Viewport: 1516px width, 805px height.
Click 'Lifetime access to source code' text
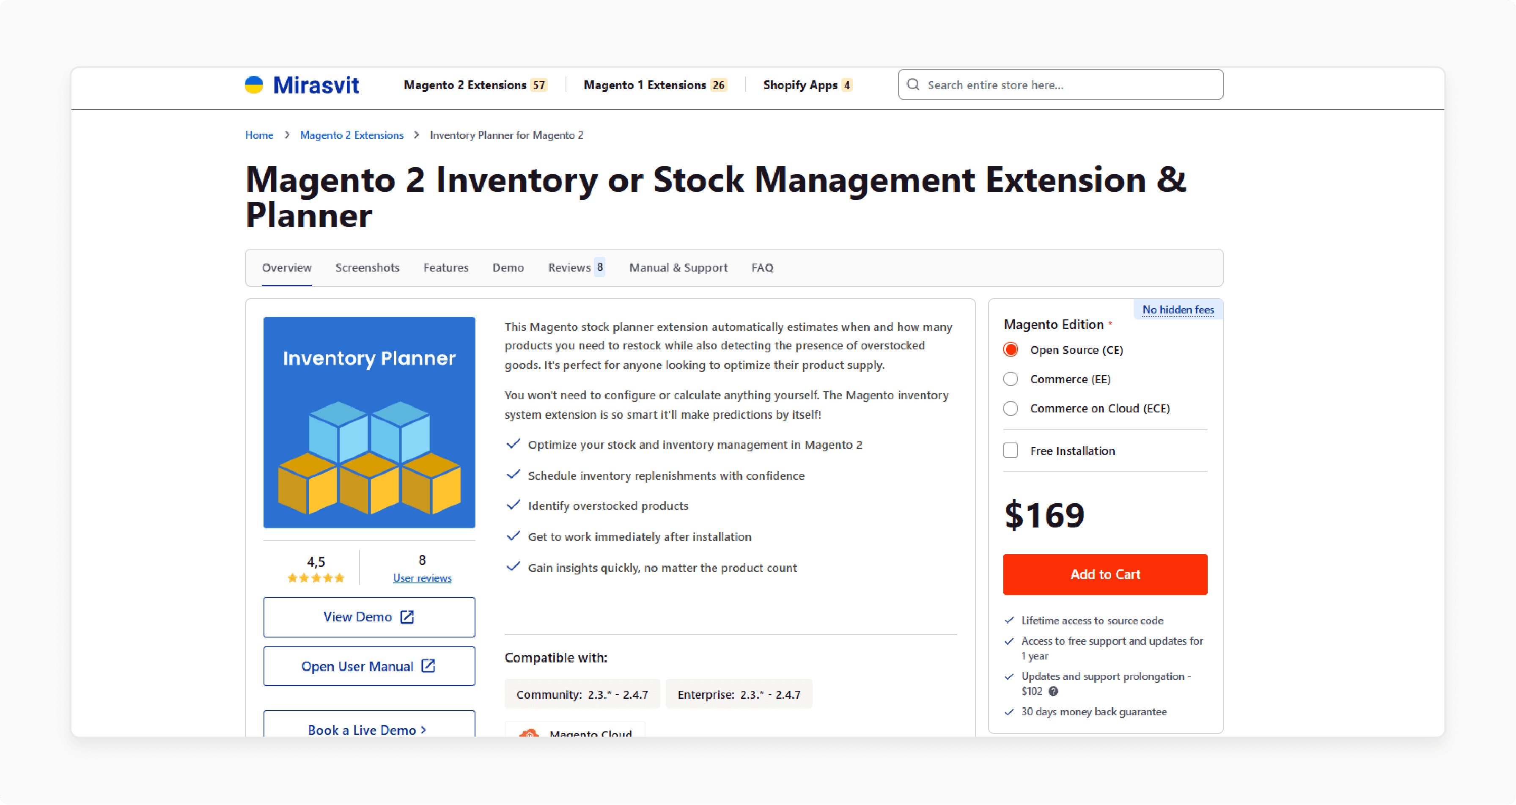click(1092, 620)
